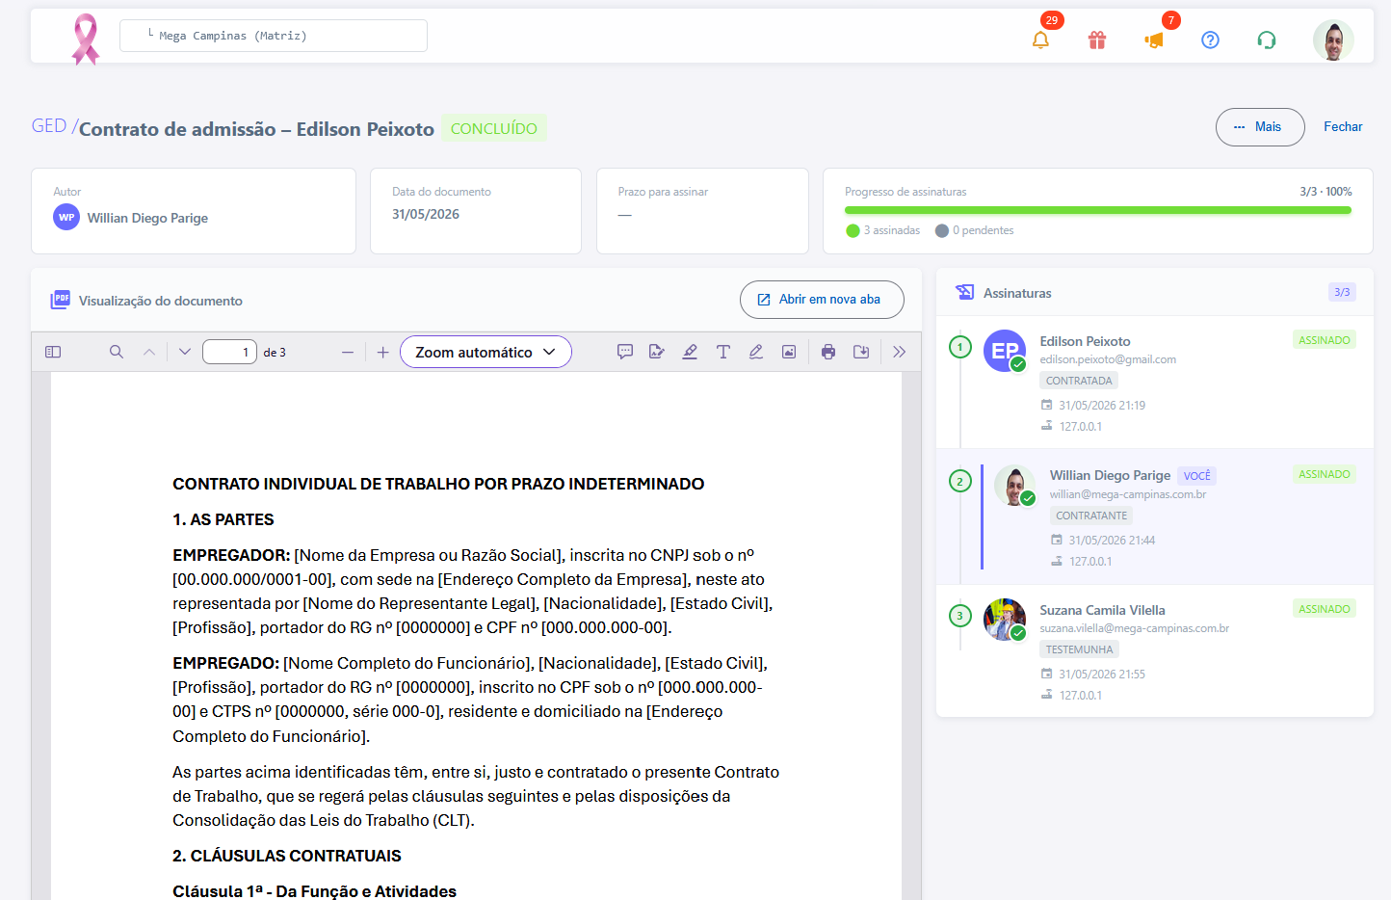This screenshot has width=1391, height=900.
Task: Select Suzana Camila Villela signer entry
Action: 1155,651
